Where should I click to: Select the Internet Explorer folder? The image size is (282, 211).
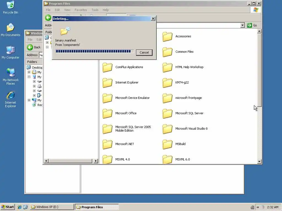(121, 83)
